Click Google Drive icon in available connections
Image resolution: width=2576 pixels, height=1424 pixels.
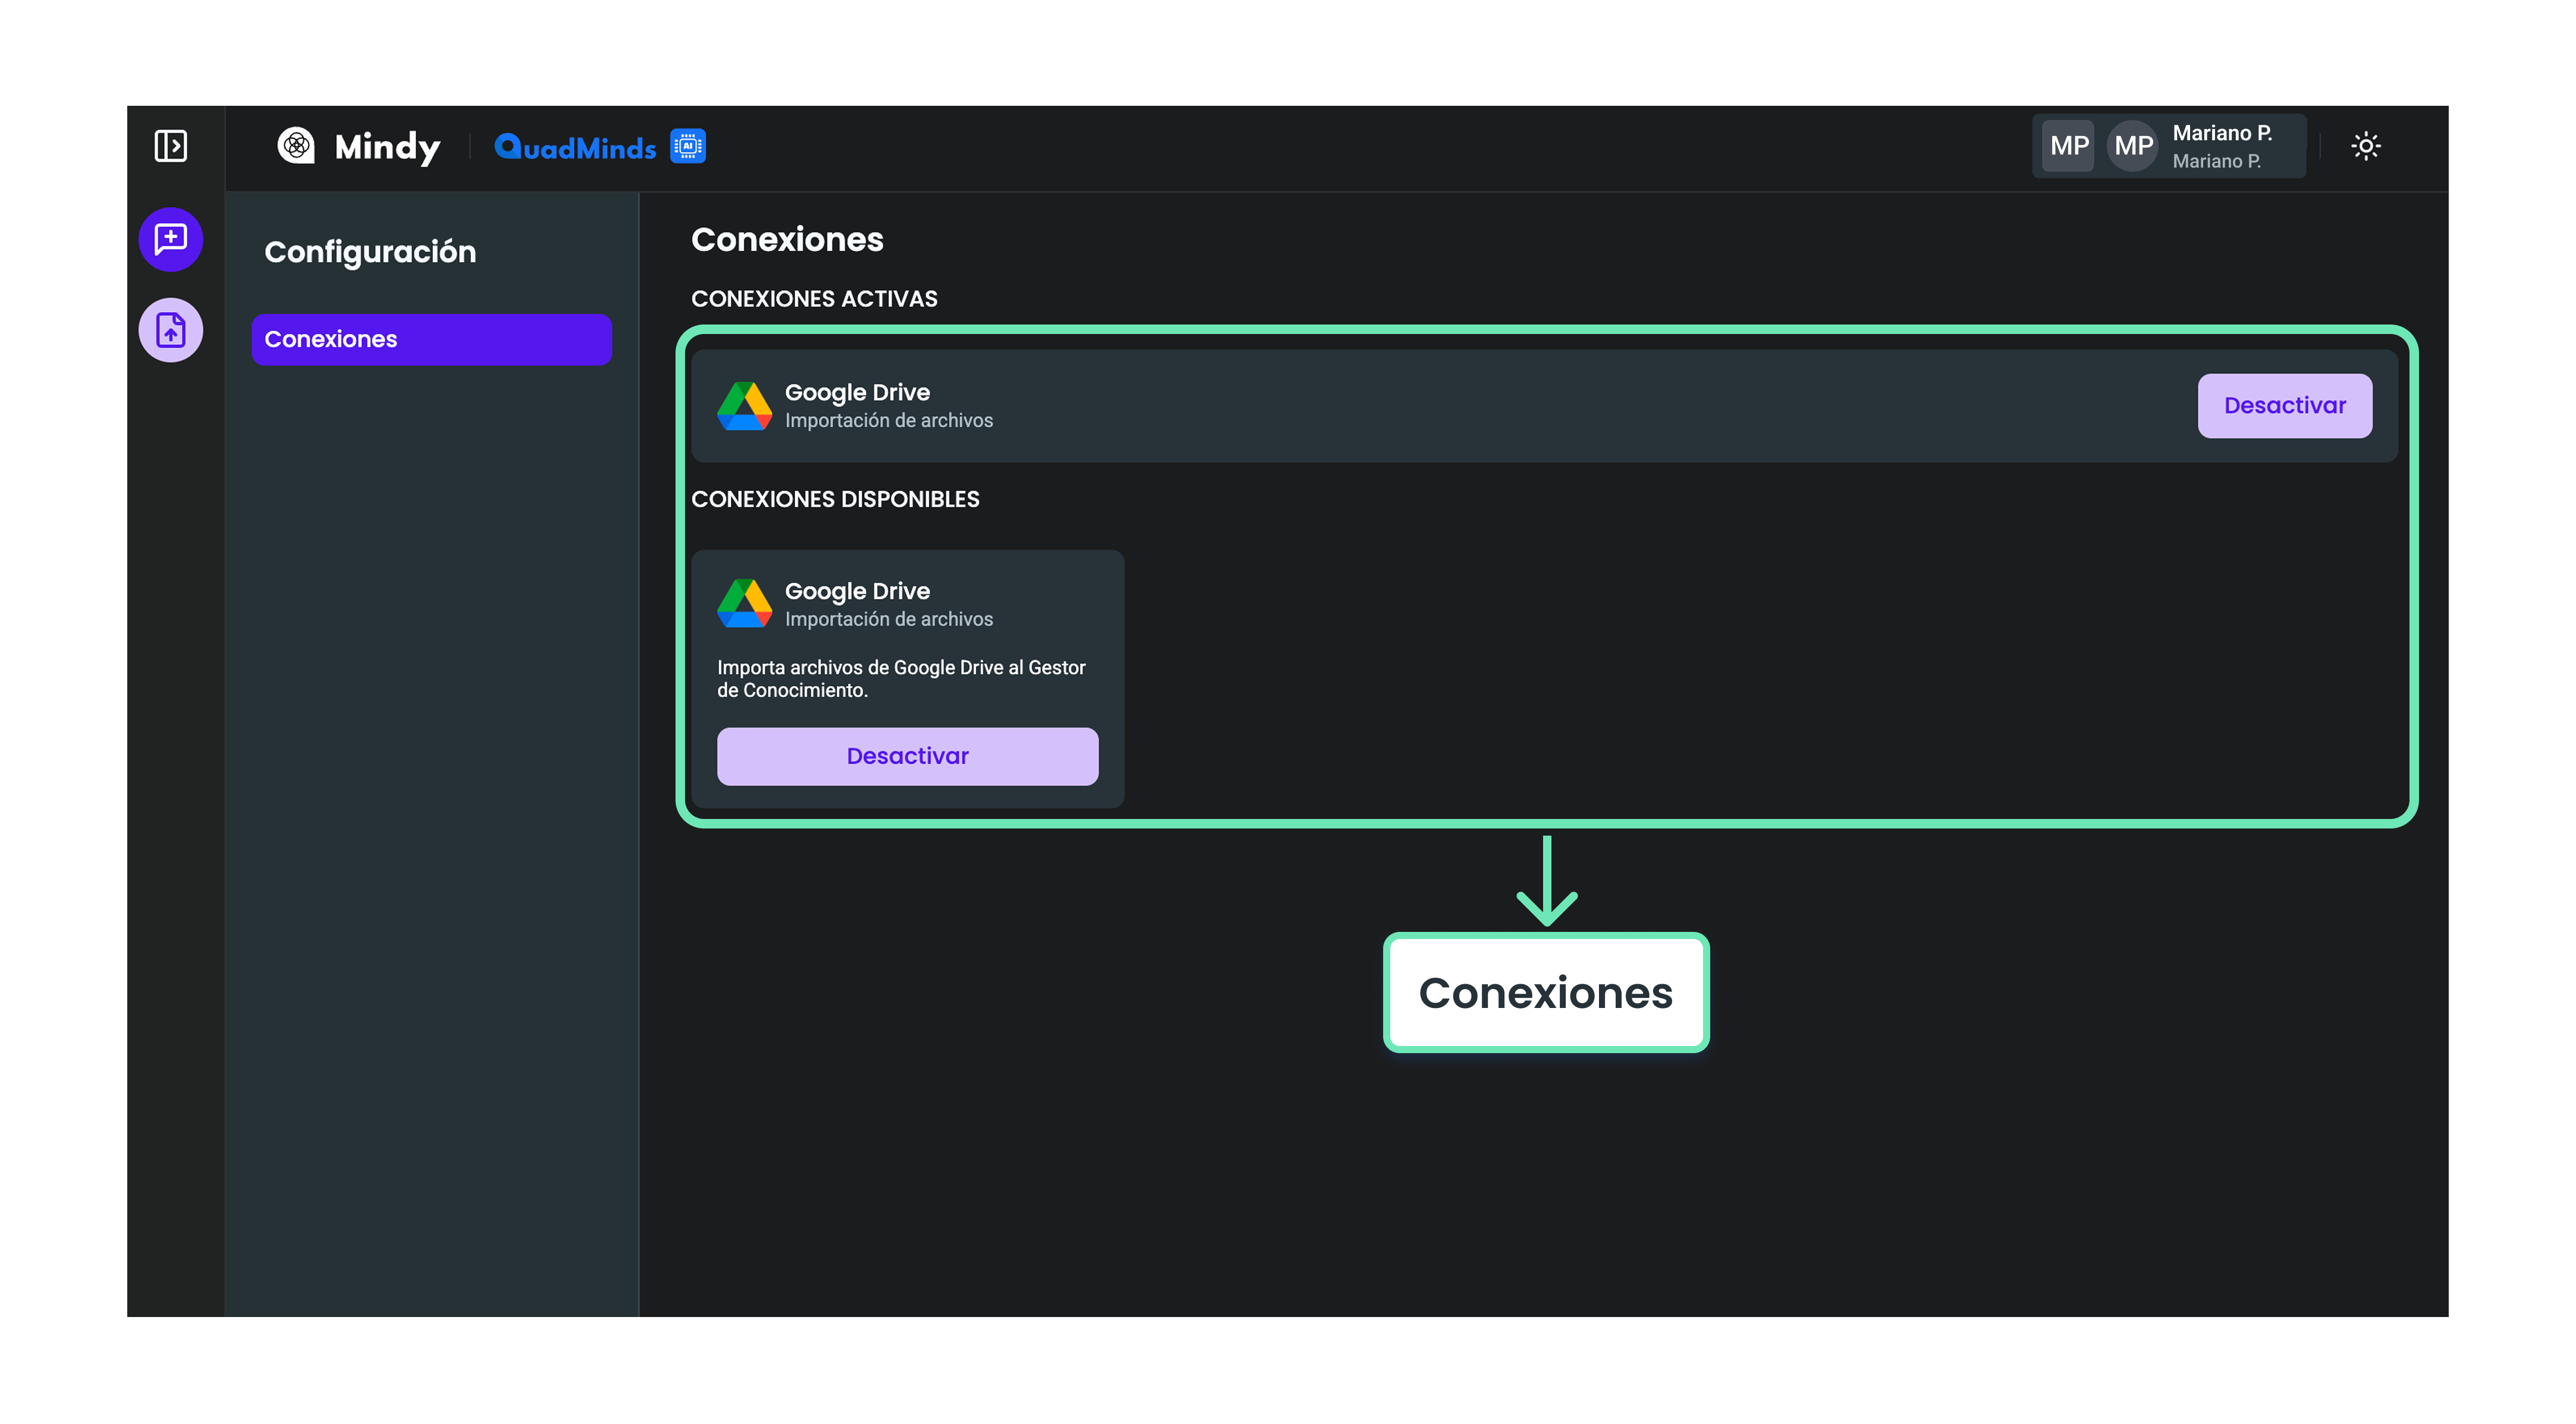pos(744,604)
